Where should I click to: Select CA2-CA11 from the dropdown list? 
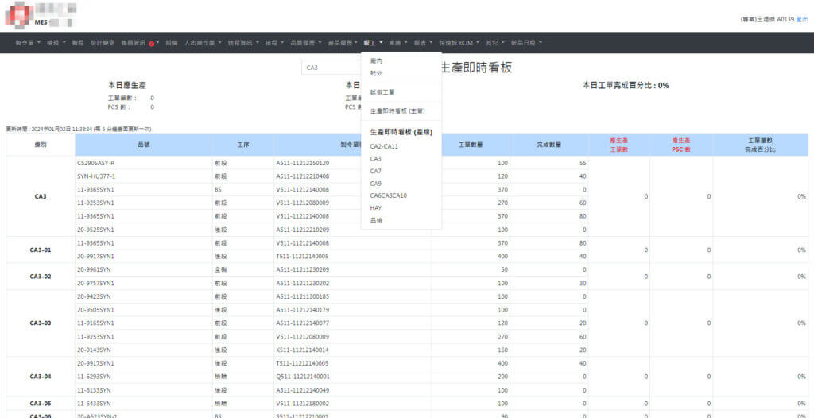click(x=384, y=146)
